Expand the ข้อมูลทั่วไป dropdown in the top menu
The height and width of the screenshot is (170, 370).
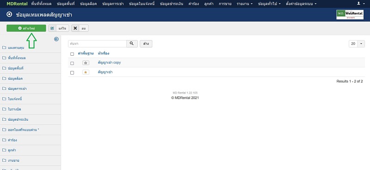(x=269, y=4)
